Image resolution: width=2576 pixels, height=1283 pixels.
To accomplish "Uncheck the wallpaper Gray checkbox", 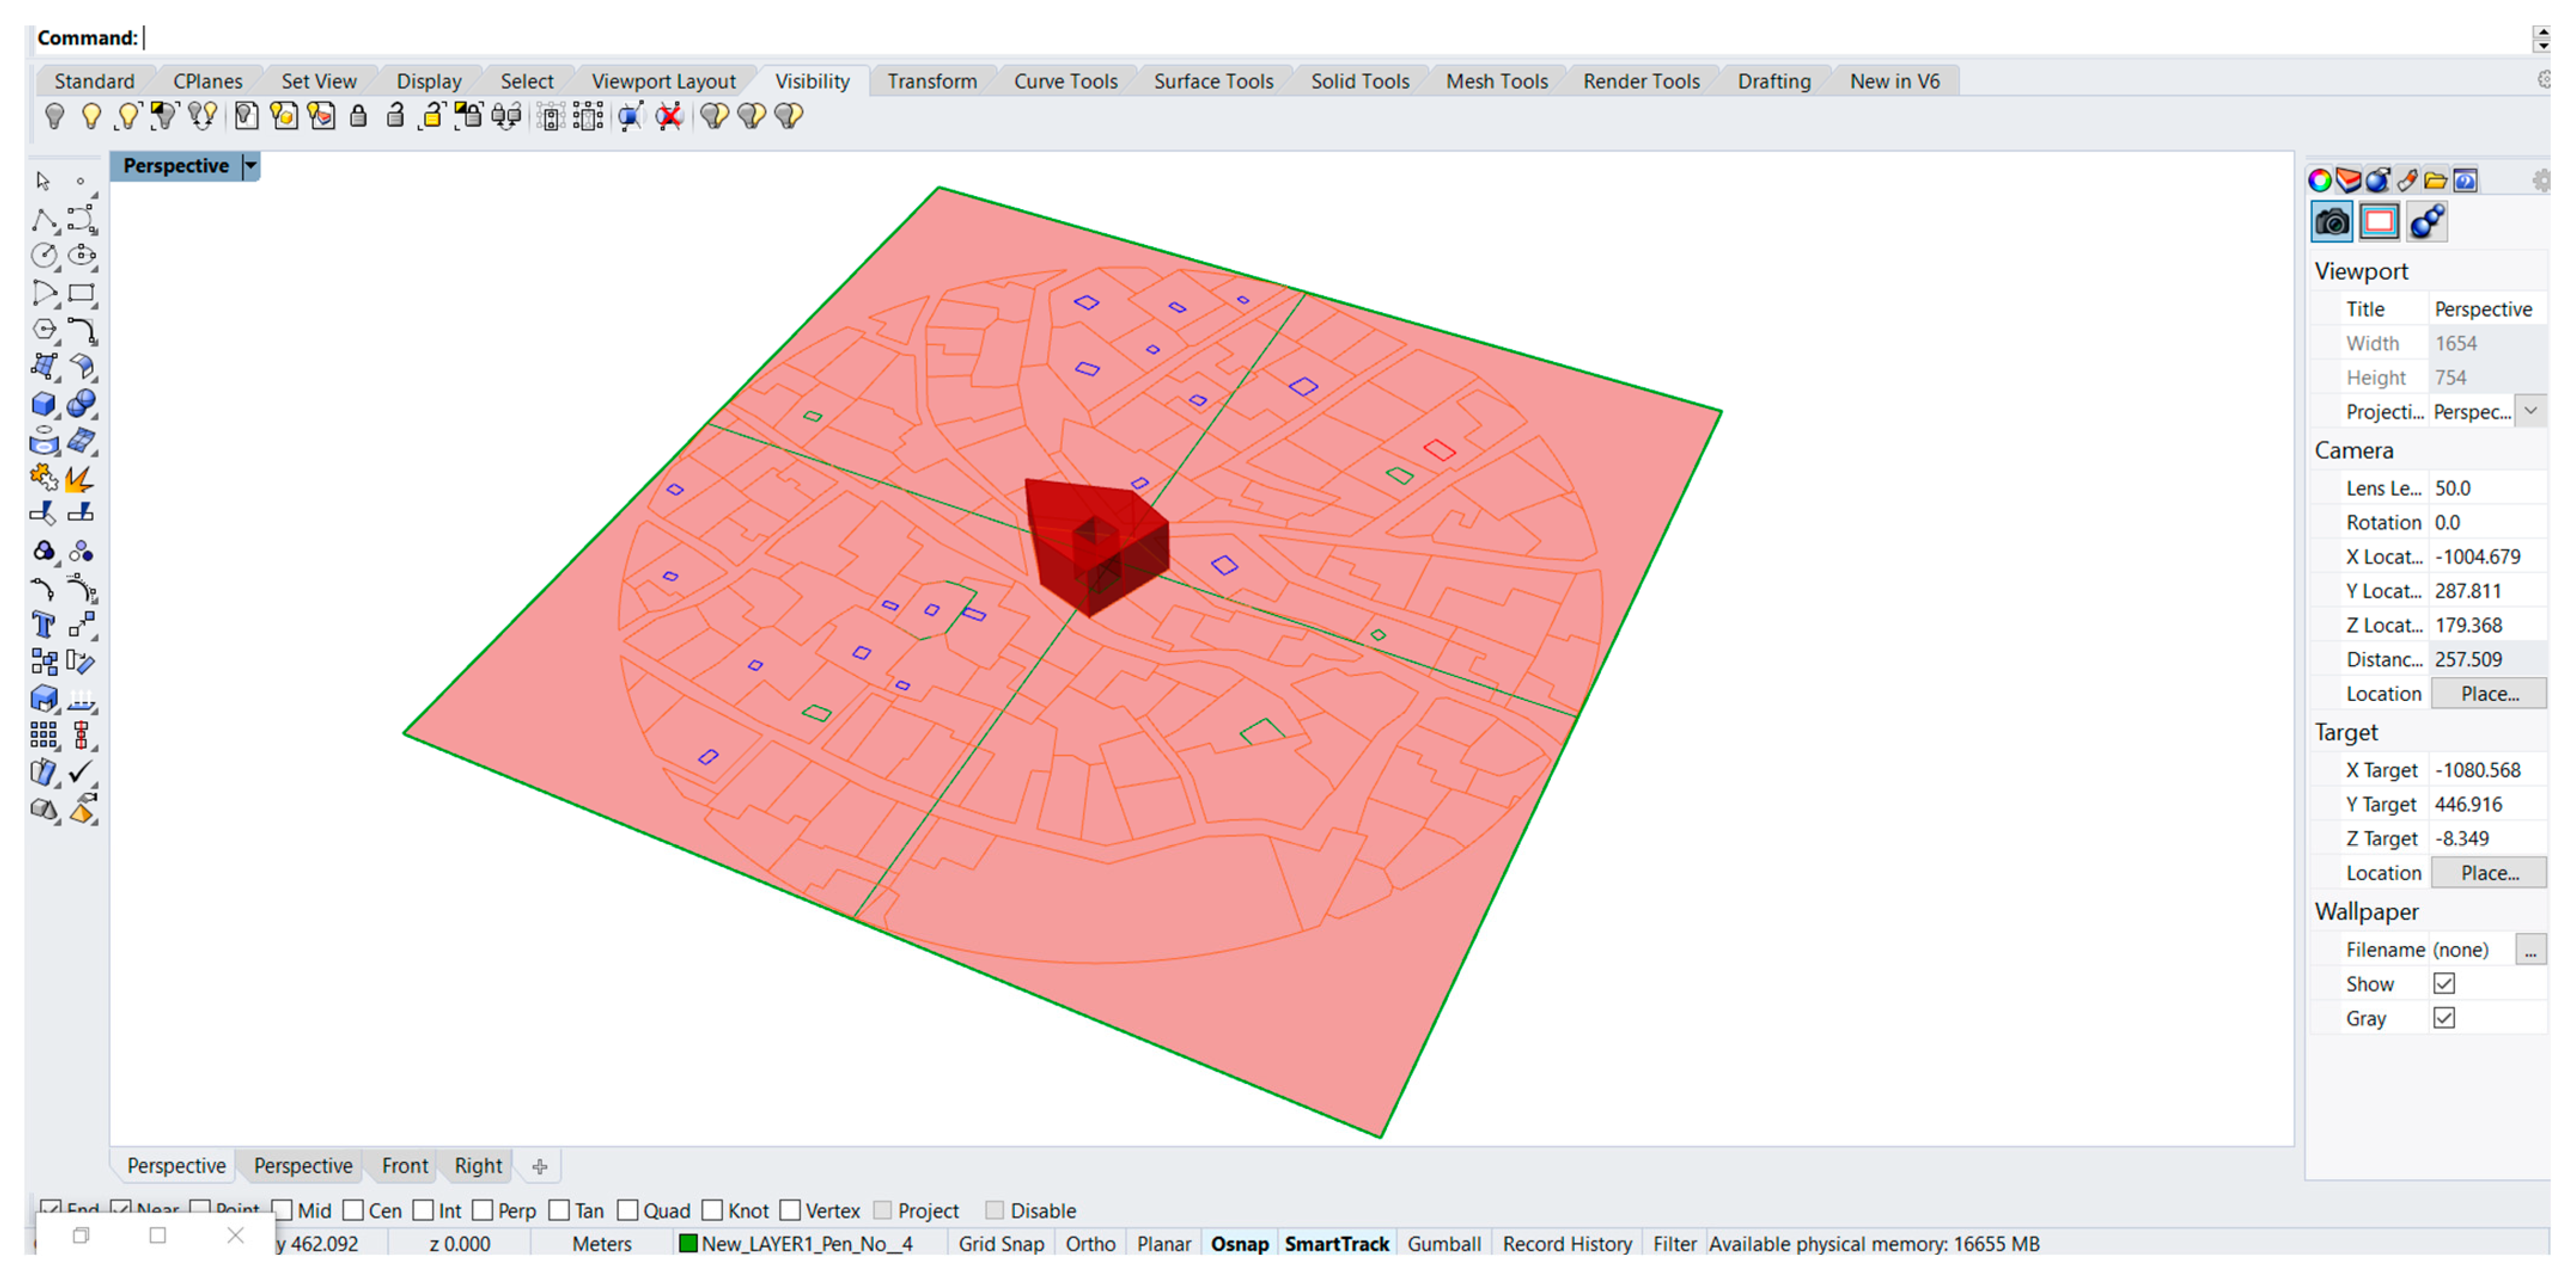I will pyautogui.click(x=2444, y=1018).
